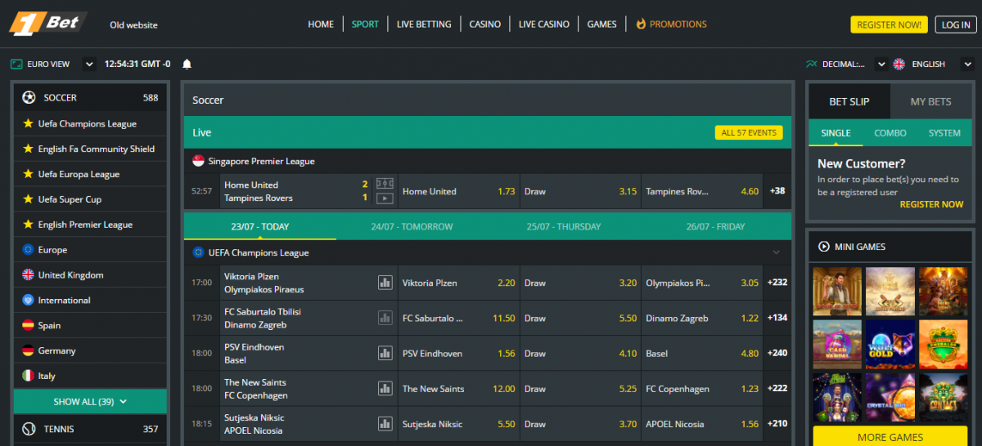Open statistics icon for Sutjeska Niksic match

click(x=385, y=424)
